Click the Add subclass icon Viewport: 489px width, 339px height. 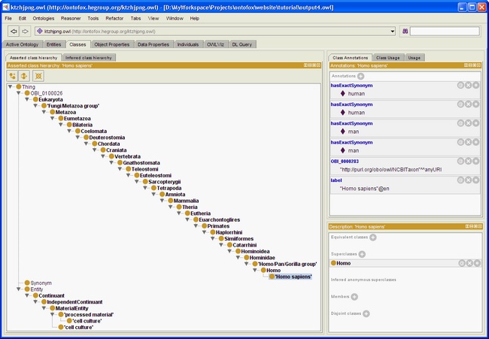(13, 76)
